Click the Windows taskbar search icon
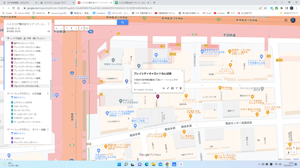Viewport: 300px width, 168px height. point(126,164)
